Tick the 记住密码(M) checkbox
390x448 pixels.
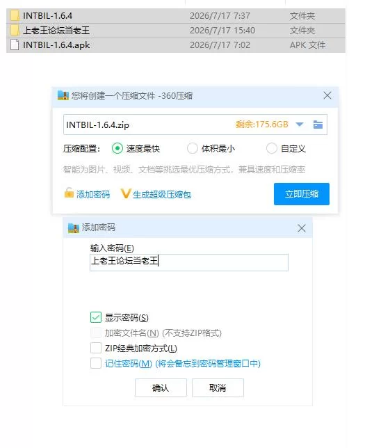tap(96, 363)
